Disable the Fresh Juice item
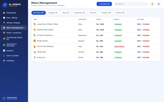Image resolution: width=164 pixels, height=102 pixels. click(146, 57)
